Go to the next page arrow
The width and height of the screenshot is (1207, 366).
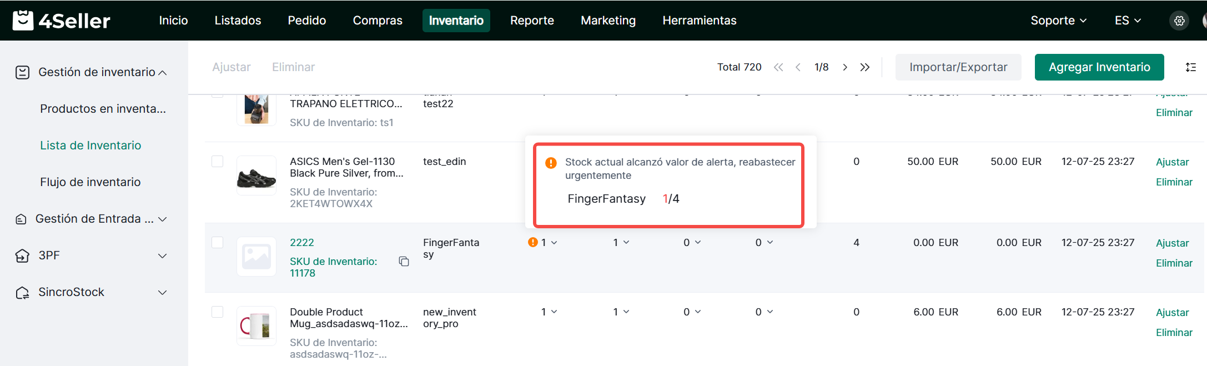click(x=844, y=67)
